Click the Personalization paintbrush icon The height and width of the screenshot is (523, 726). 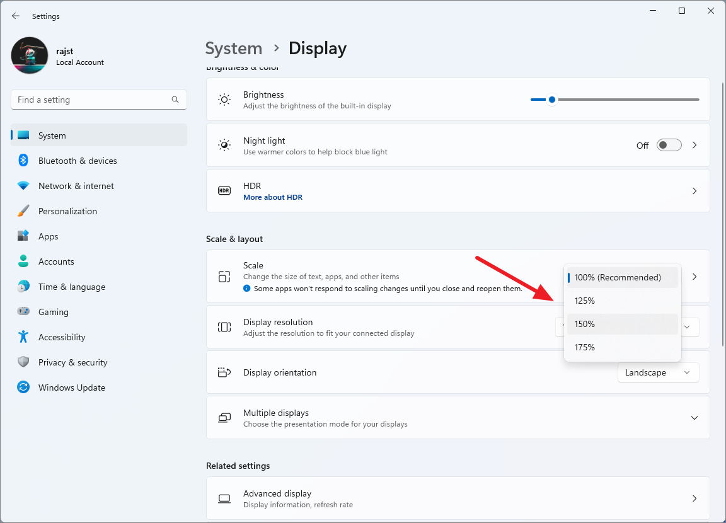(x=23, y=211)
